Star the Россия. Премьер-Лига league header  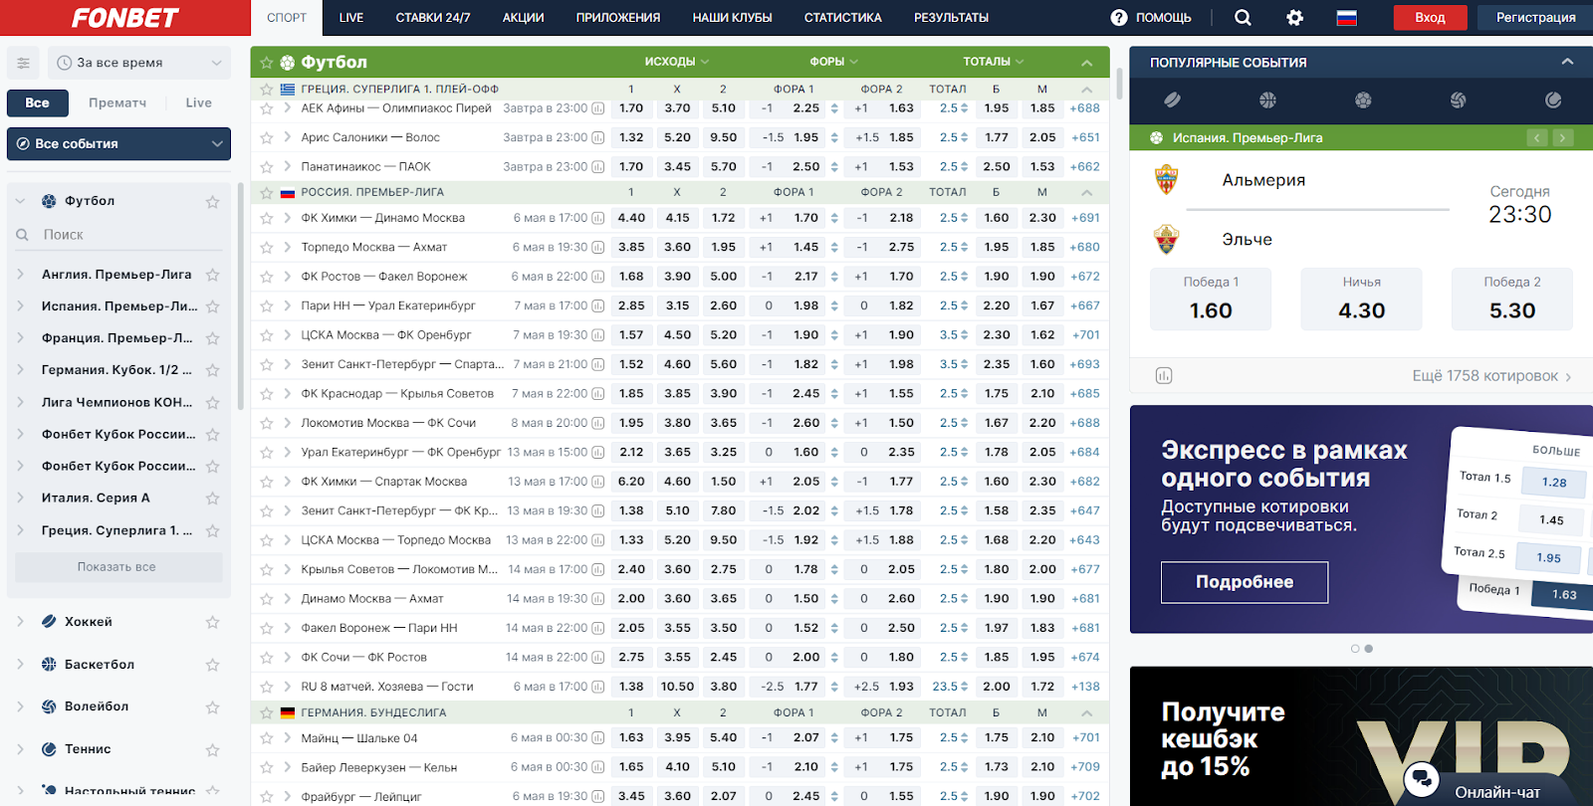(x=267, y=192)
